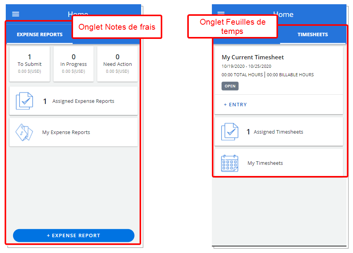Screen dimensions: 353x253
Task: Open My Current Timesheet title
Action: point(253,57)
